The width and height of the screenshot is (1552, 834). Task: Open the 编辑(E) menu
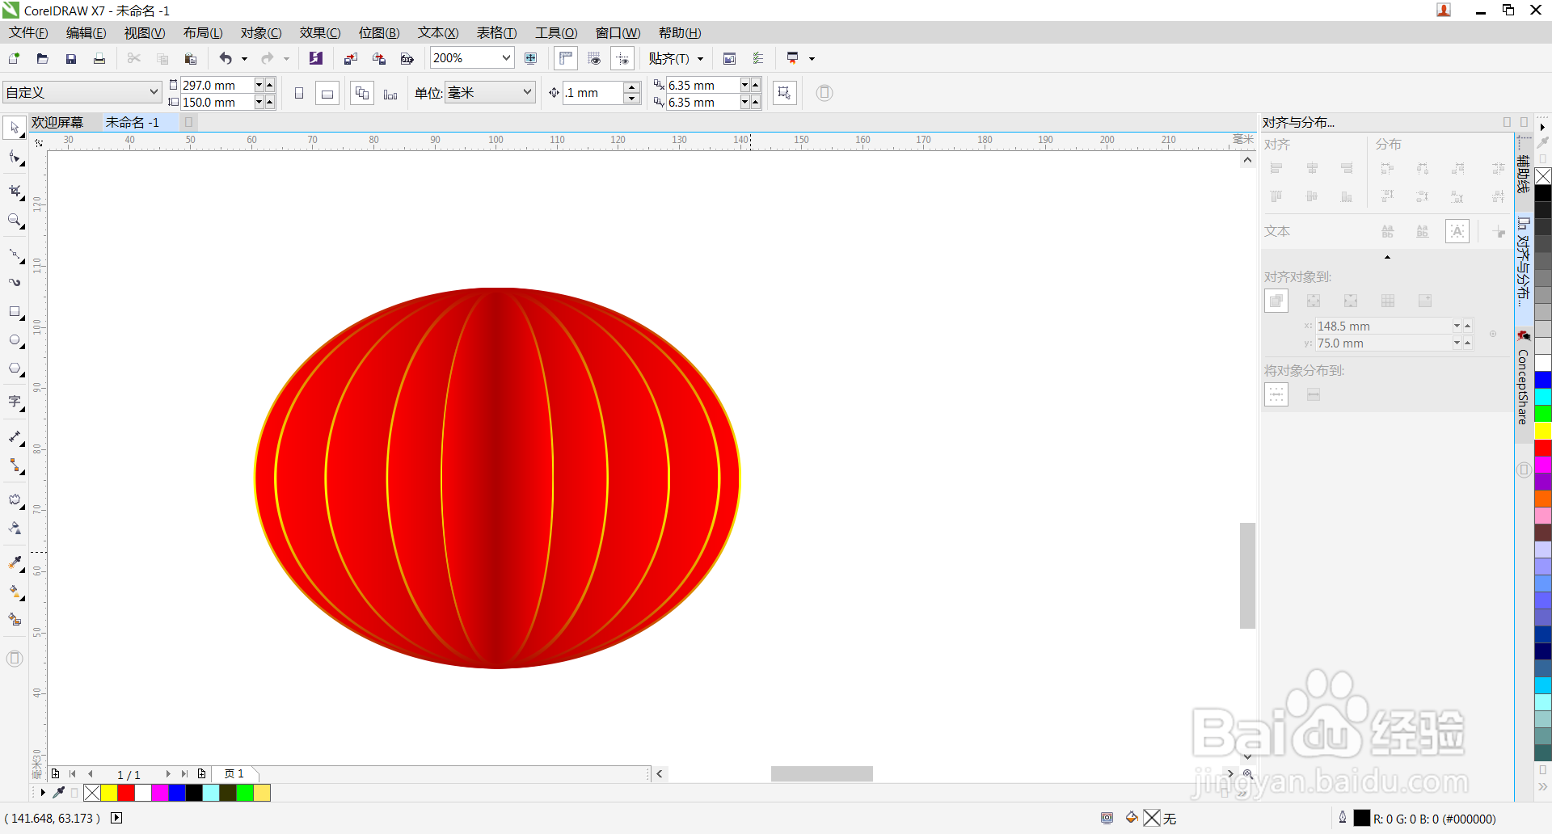[x=86, y=32]
